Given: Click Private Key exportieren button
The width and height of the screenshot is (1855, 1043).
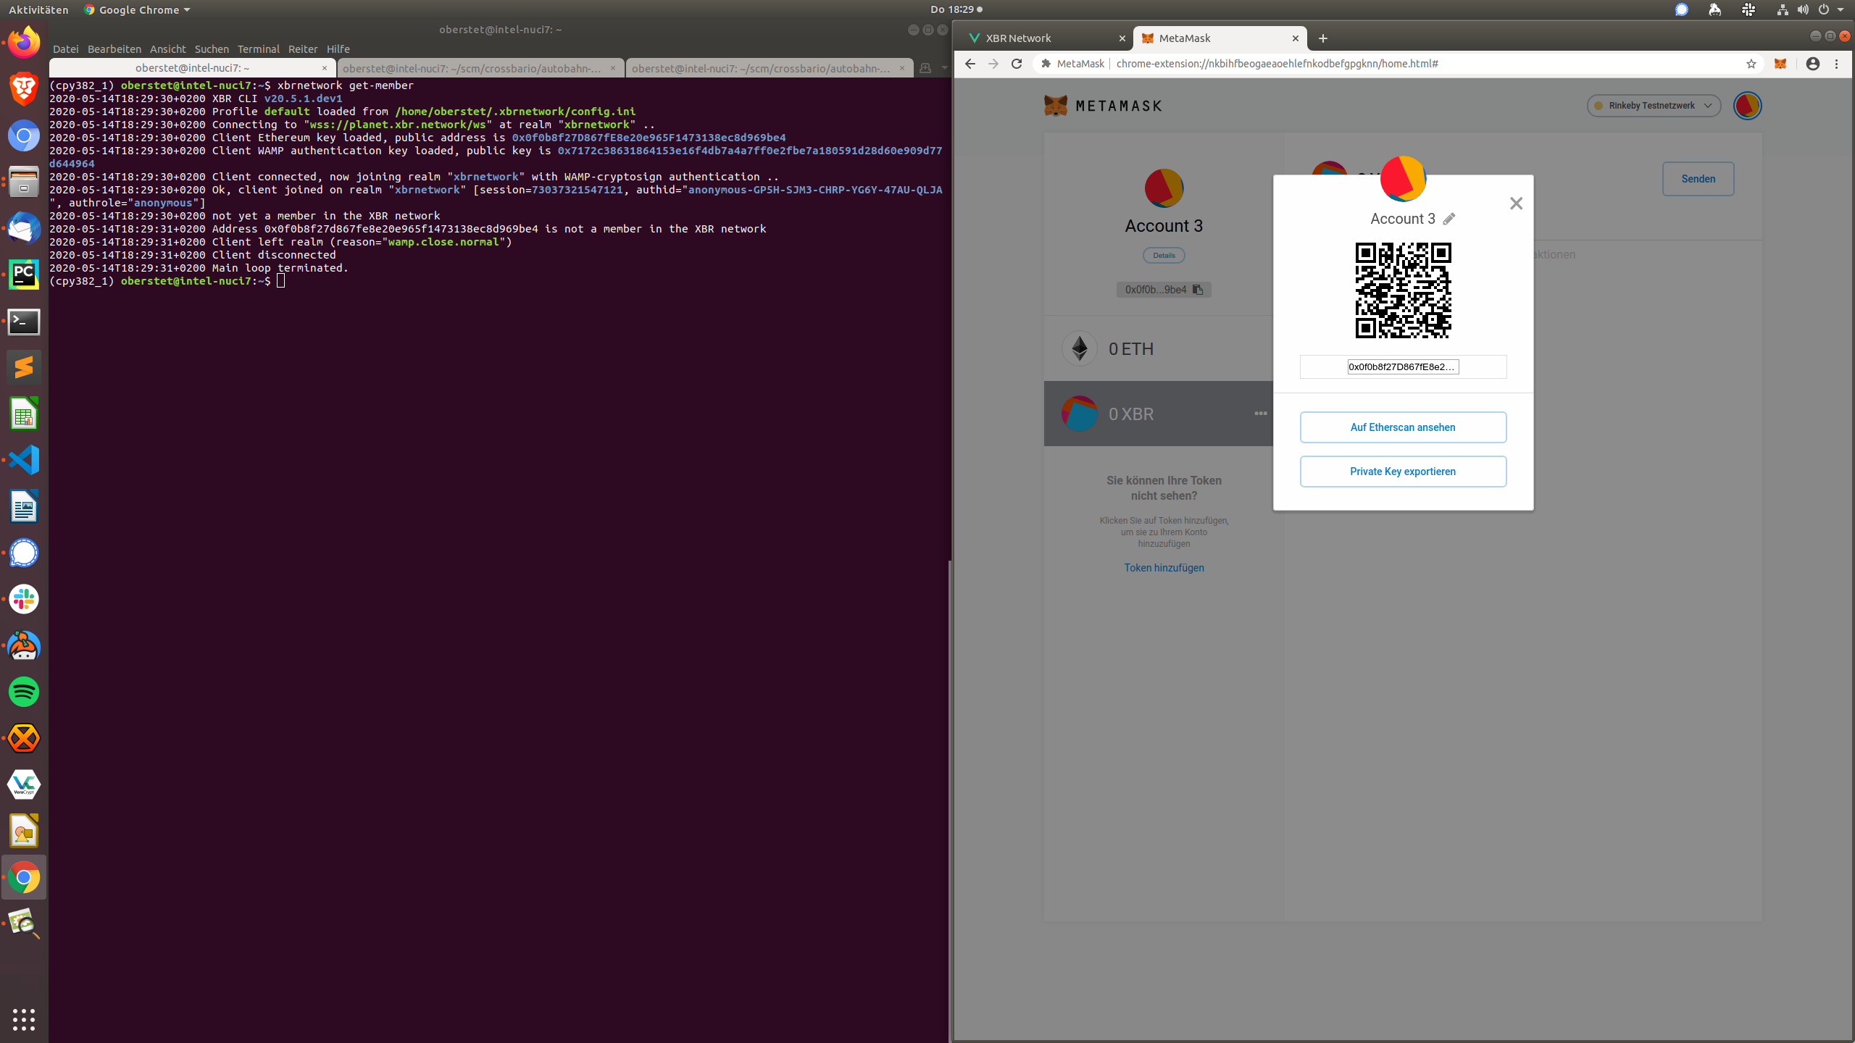Looking at the screenshot, I should pyautogui.click(x=1403, y=472).
